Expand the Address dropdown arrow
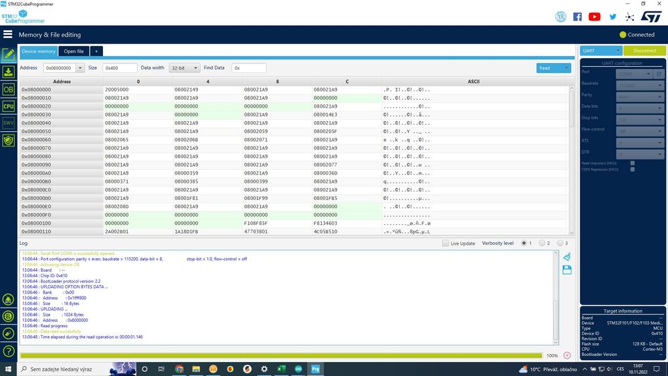 click(80, 68)
